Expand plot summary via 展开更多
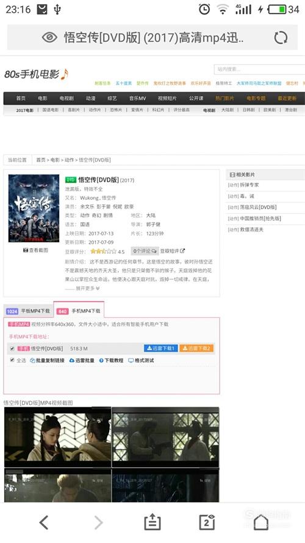 pyautogui.click(x=88, y=288)
